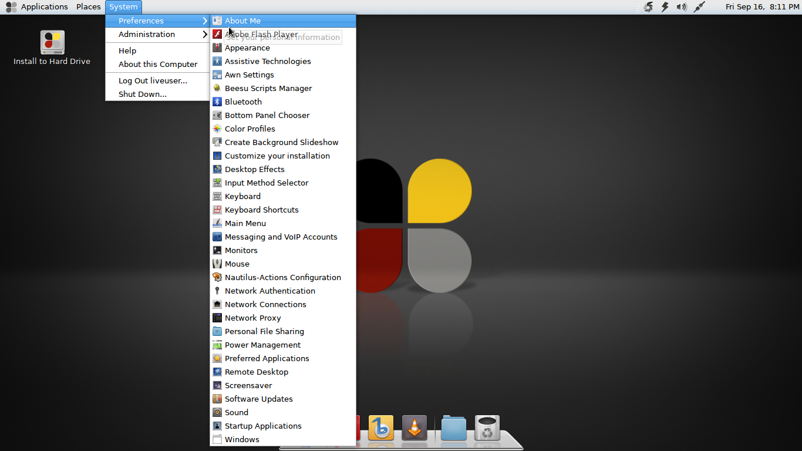Click the Bottom Panel Chooser icon
The width and height of the screenshot is (802, 451).
(217, 115)
